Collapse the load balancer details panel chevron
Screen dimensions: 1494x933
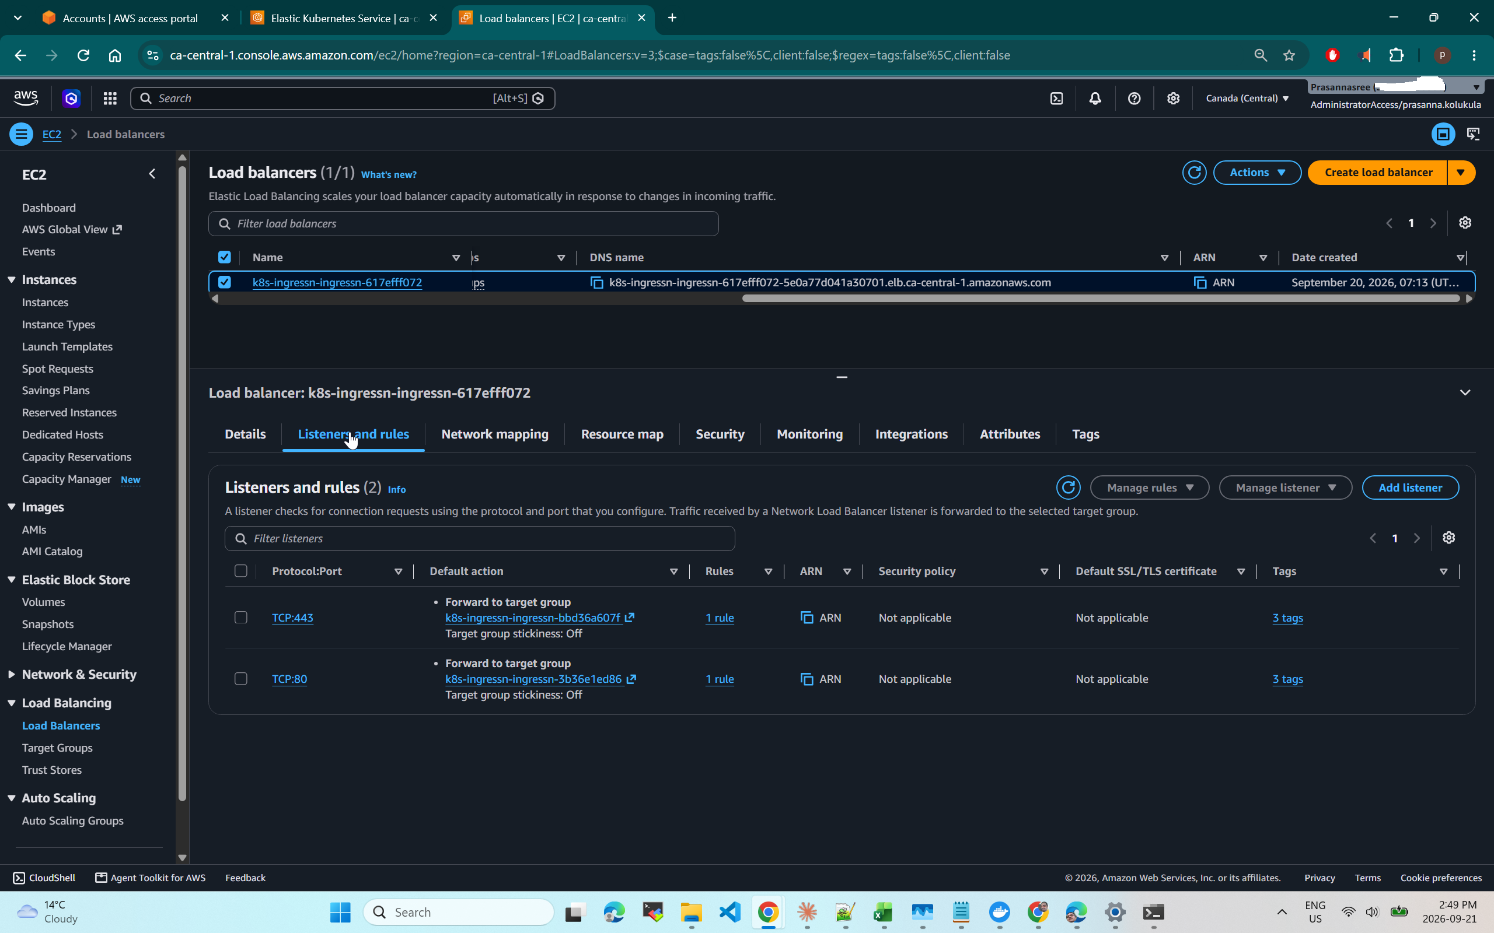pyautogui.click(x=1465, y=392)
